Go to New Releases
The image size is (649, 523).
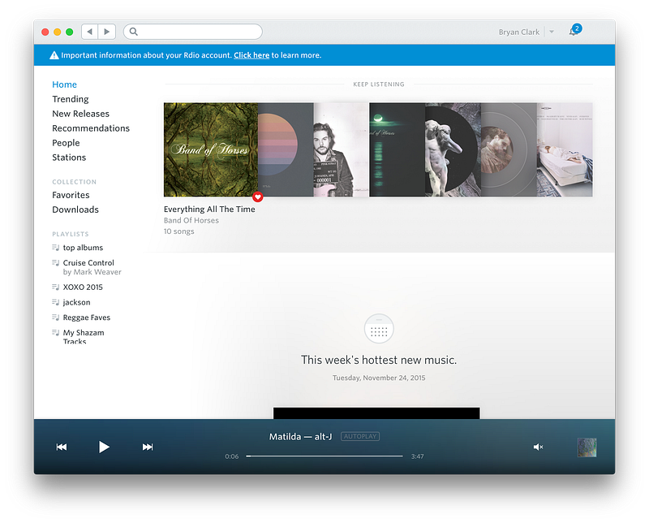click(x=80, y=114)
